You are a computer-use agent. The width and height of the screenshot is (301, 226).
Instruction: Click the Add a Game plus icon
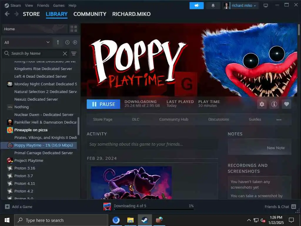[7, 207]
